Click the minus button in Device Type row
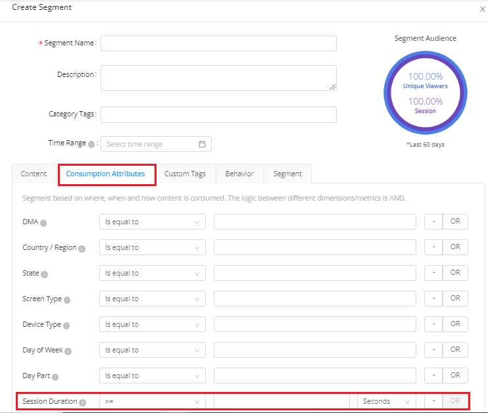 point(433,324)
